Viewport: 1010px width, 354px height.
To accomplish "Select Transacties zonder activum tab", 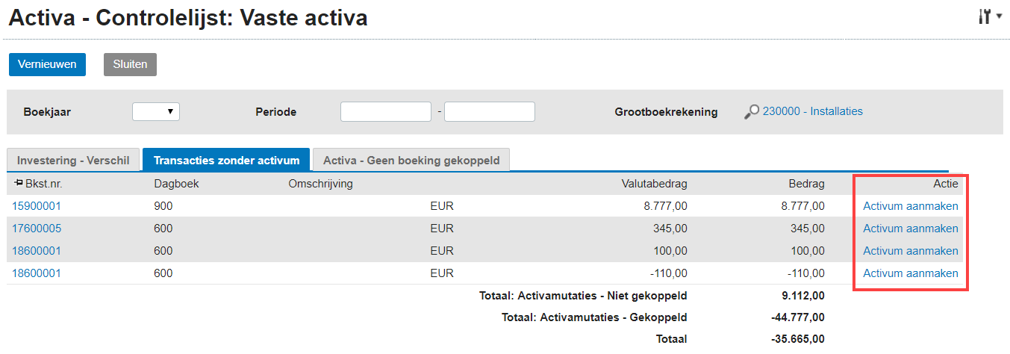I will coord(226,160).
